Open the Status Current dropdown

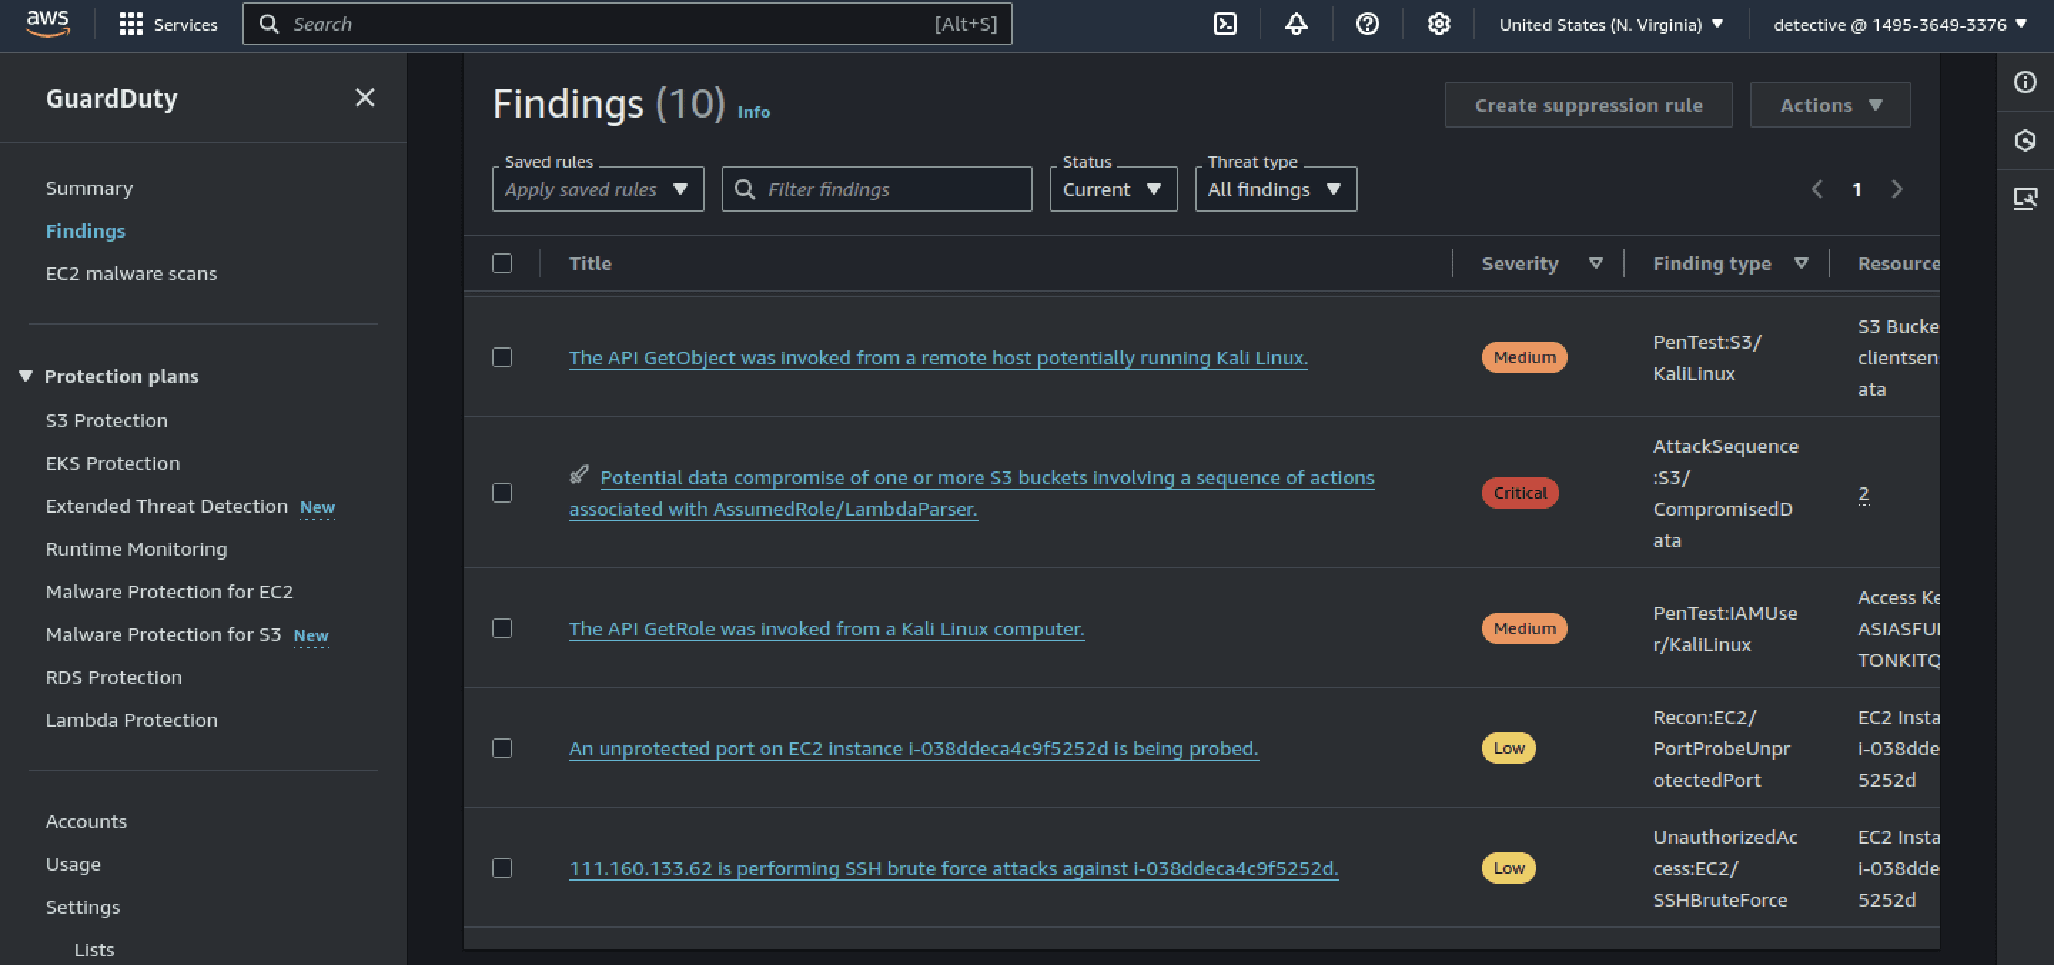1113,189
